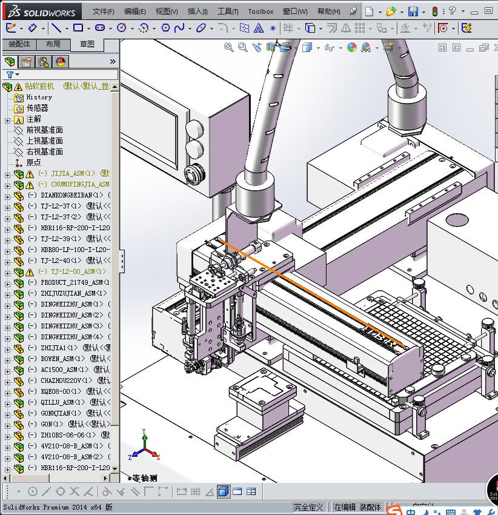The height and width of the screenshot is (515, 498).
Task: Pick the Corner Rectangle sketch tool
Action: pos(78,28)
